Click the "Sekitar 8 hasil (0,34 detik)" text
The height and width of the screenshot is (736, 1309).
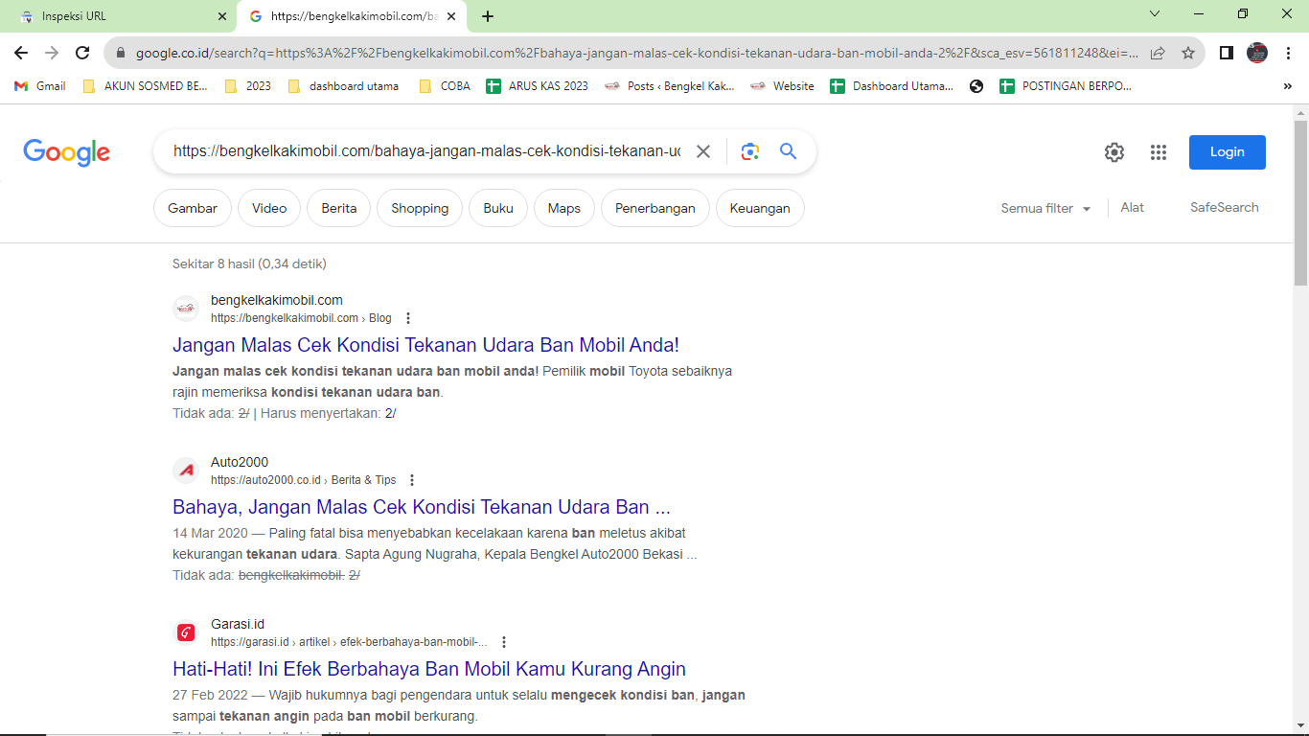(x=249, y=264)
